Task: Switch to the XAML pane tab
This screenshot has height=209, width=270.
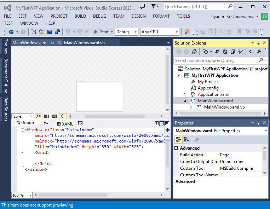Action: pyautogui.click(x=65, y=124)
